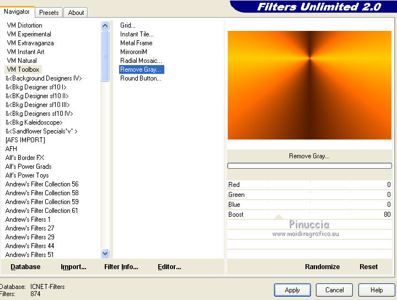This screenshot has width=397, height=300.
Task: Click the category list scrollbar thumb
Action: click(105, 56)
